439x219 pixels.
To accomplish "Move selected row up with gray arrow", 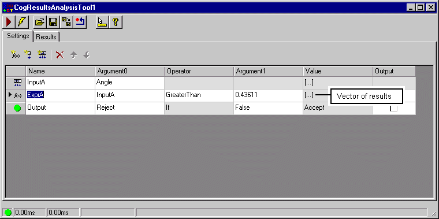I will [x=73, y=55].
